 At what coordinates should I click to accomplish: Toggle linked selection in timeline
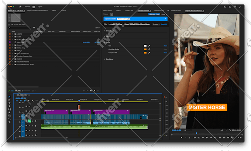click(25, 101)
